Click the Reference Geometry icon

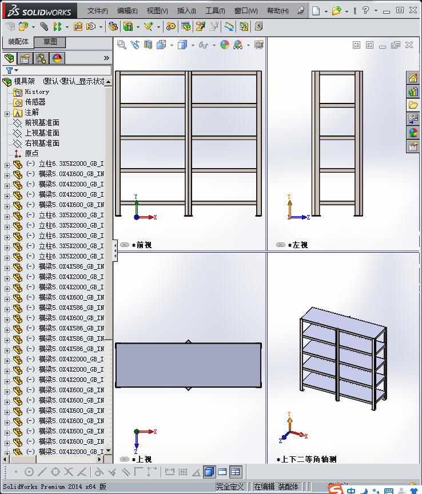point(149,26)
